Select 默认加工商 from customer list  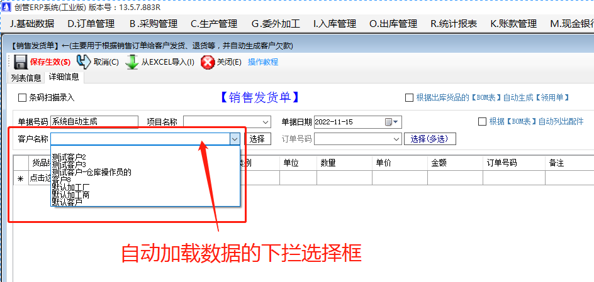(145, 195)
